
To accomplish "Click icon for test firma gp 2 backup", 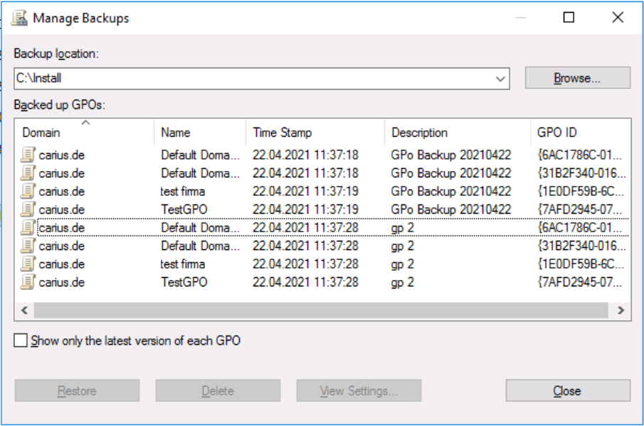I will point(28,264).
